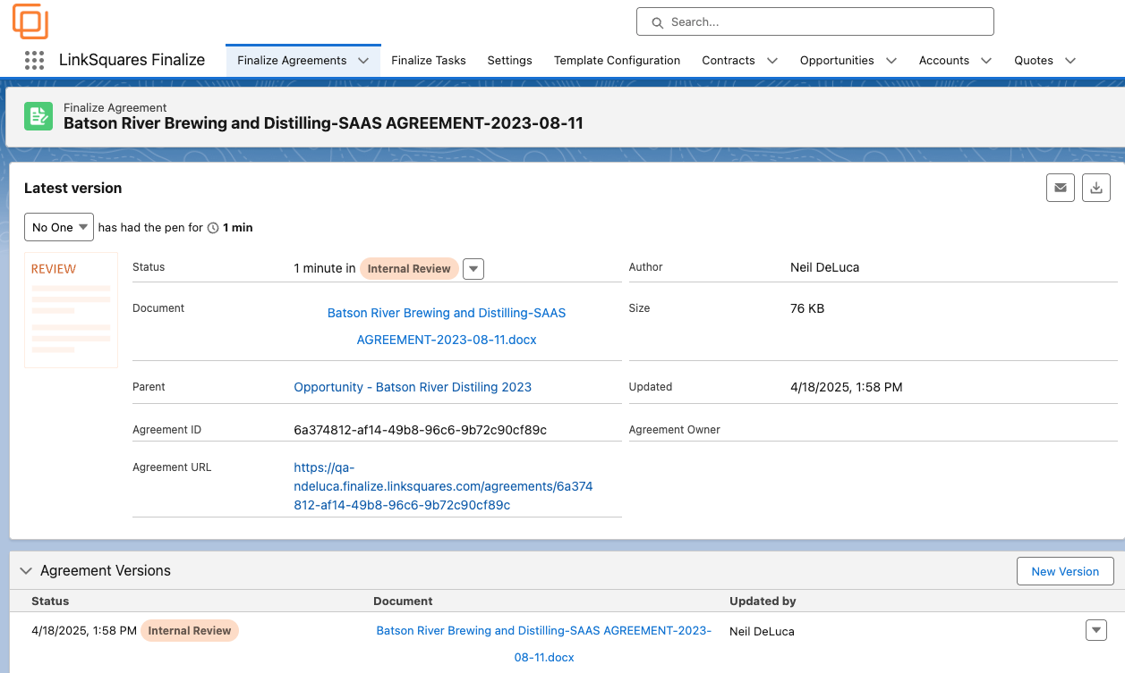Open the Contracts tab chevron menu
Screen dimensions: 1125x673
[x=771, y=61]
